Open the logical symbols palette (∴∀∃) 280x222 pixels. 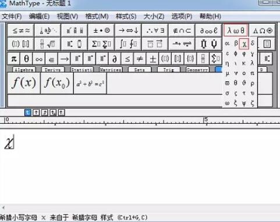(155, 30)
